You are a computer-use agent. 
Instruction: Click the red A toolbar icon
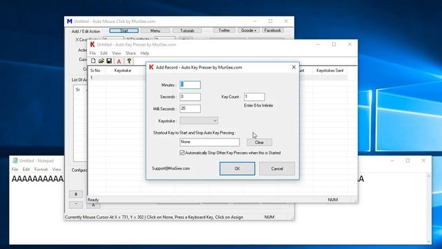pos(119,62)
